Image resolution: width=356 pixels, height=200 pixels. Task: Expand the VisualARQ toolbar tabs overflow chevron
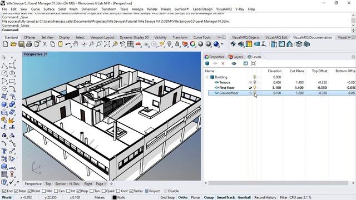click(x=349, y=37)
